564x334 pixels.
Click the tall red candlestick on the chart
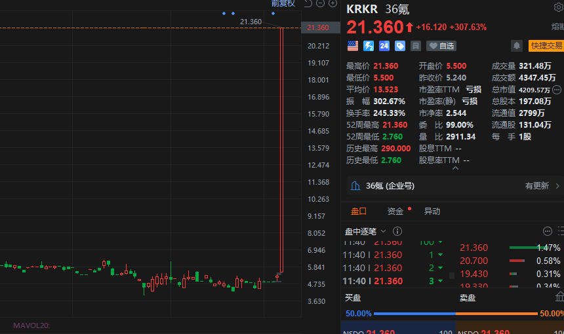click(x=281, y=150)
